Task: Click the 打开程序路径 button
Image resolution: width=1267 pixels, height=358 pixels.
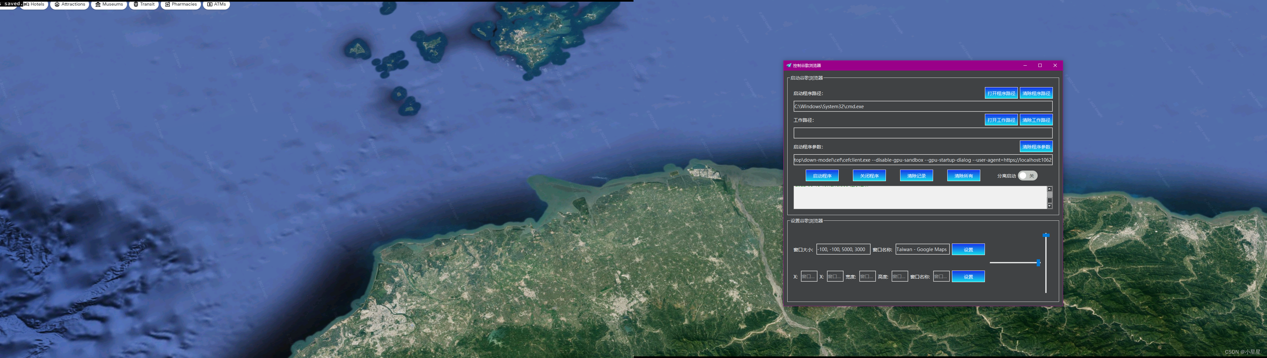Action: pos(1001,93)
